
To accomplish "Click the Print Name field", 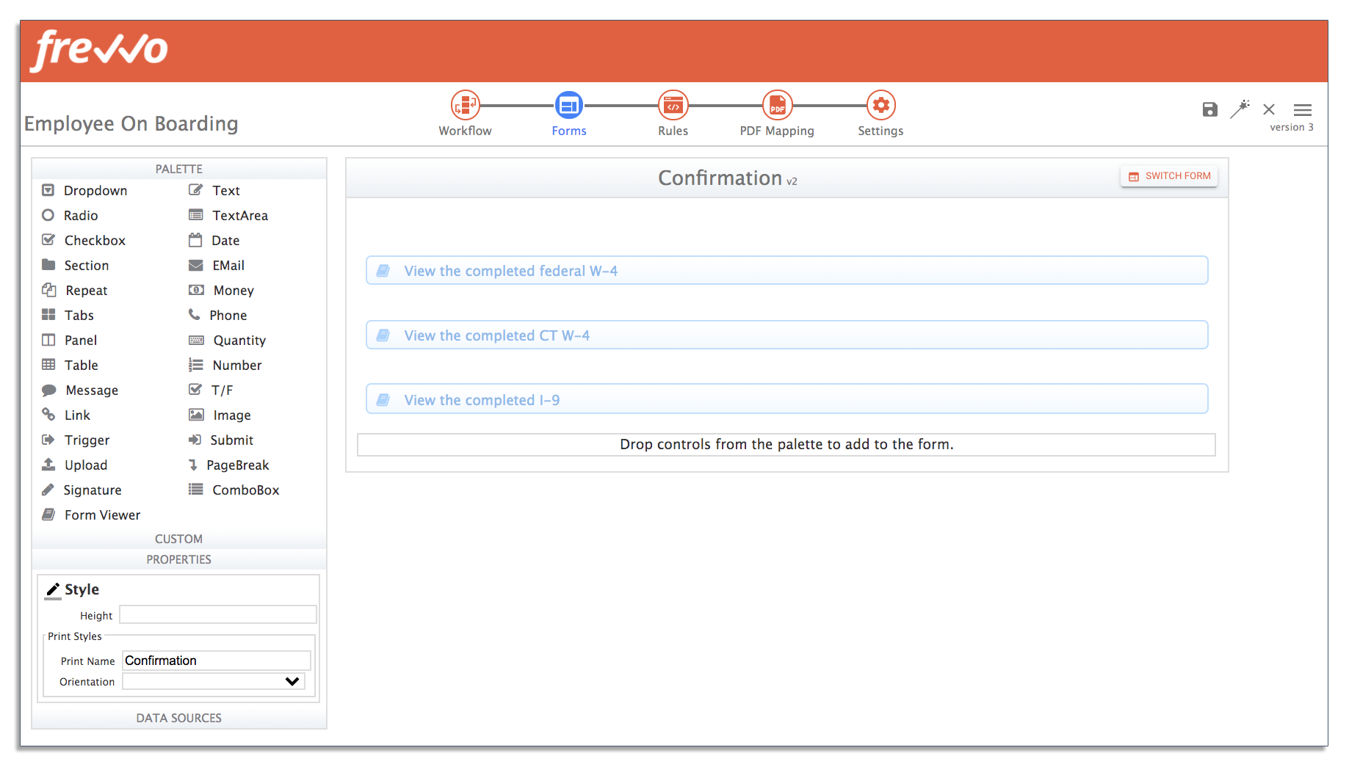I will pyautogui.click(x=217, y=661).
